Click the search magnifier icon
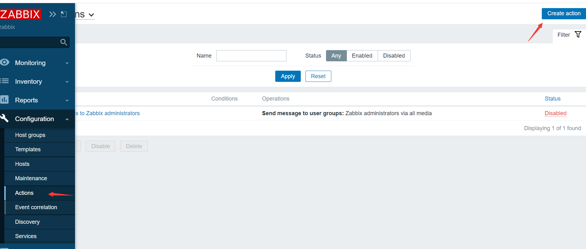The height and width of the screenshot is (249, 586). [64, 42]
